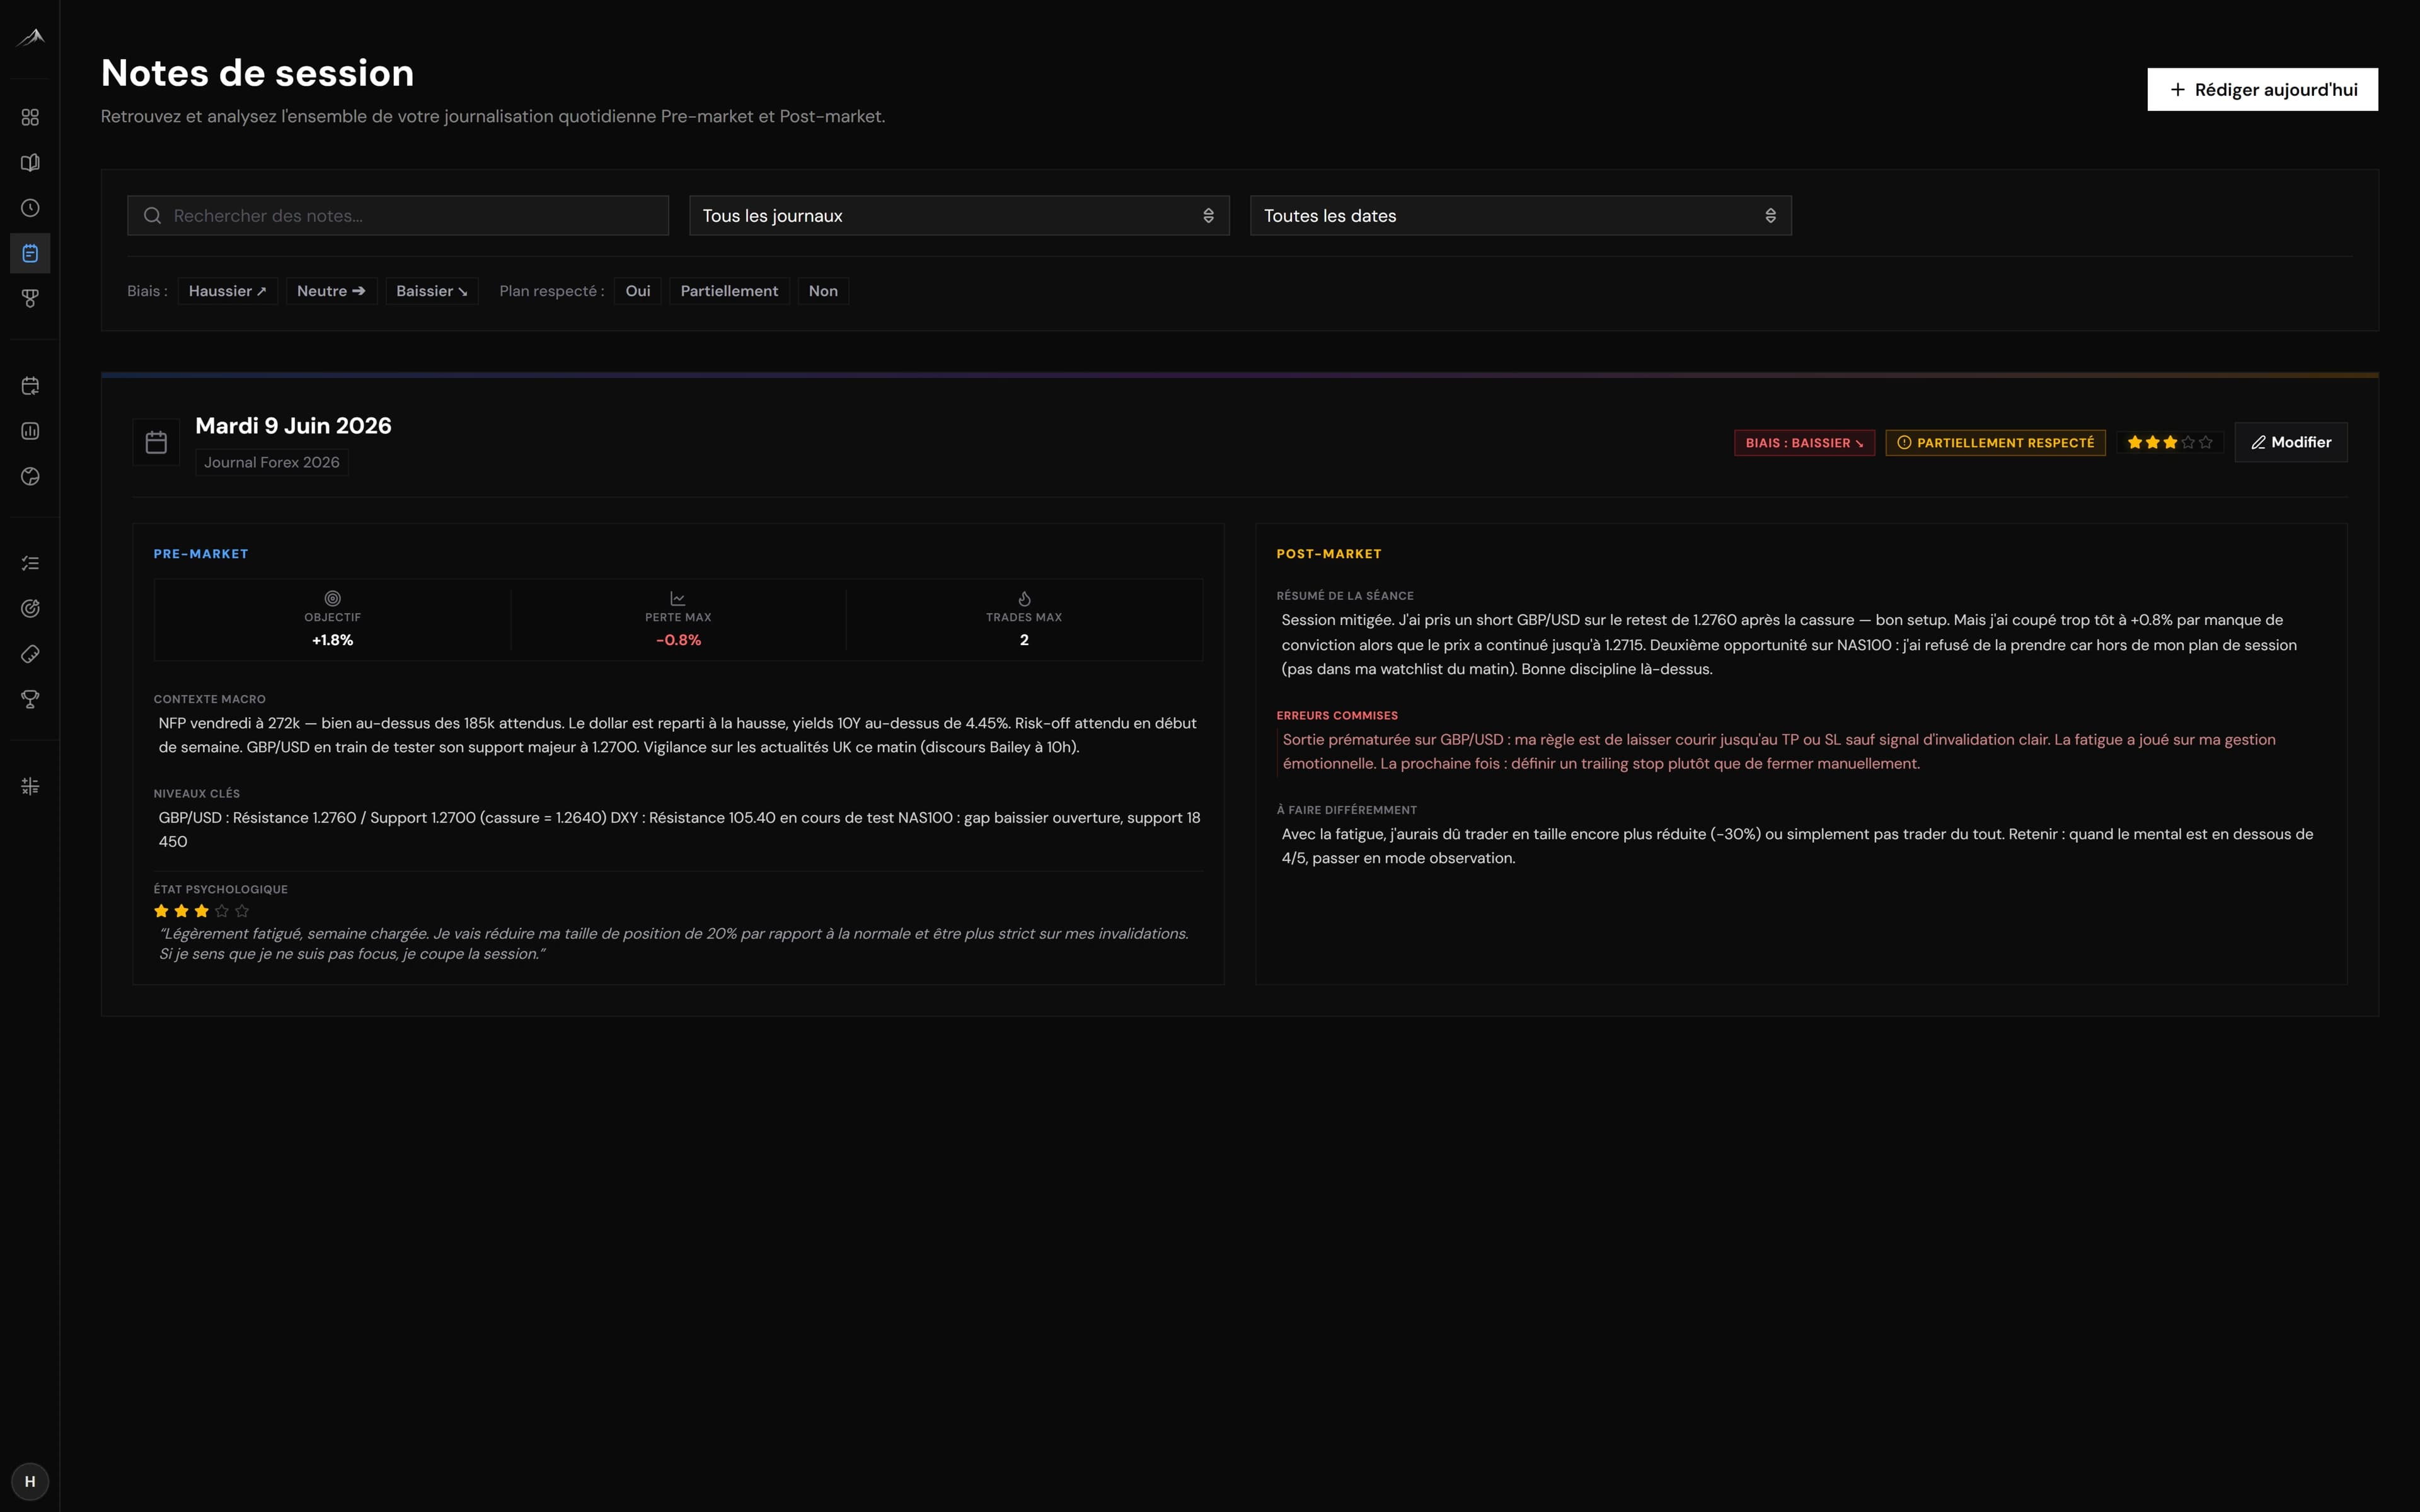Click the NFP vendredi macro context paragraph
The image size is (2420, 1512).
[x=677, y=735]
